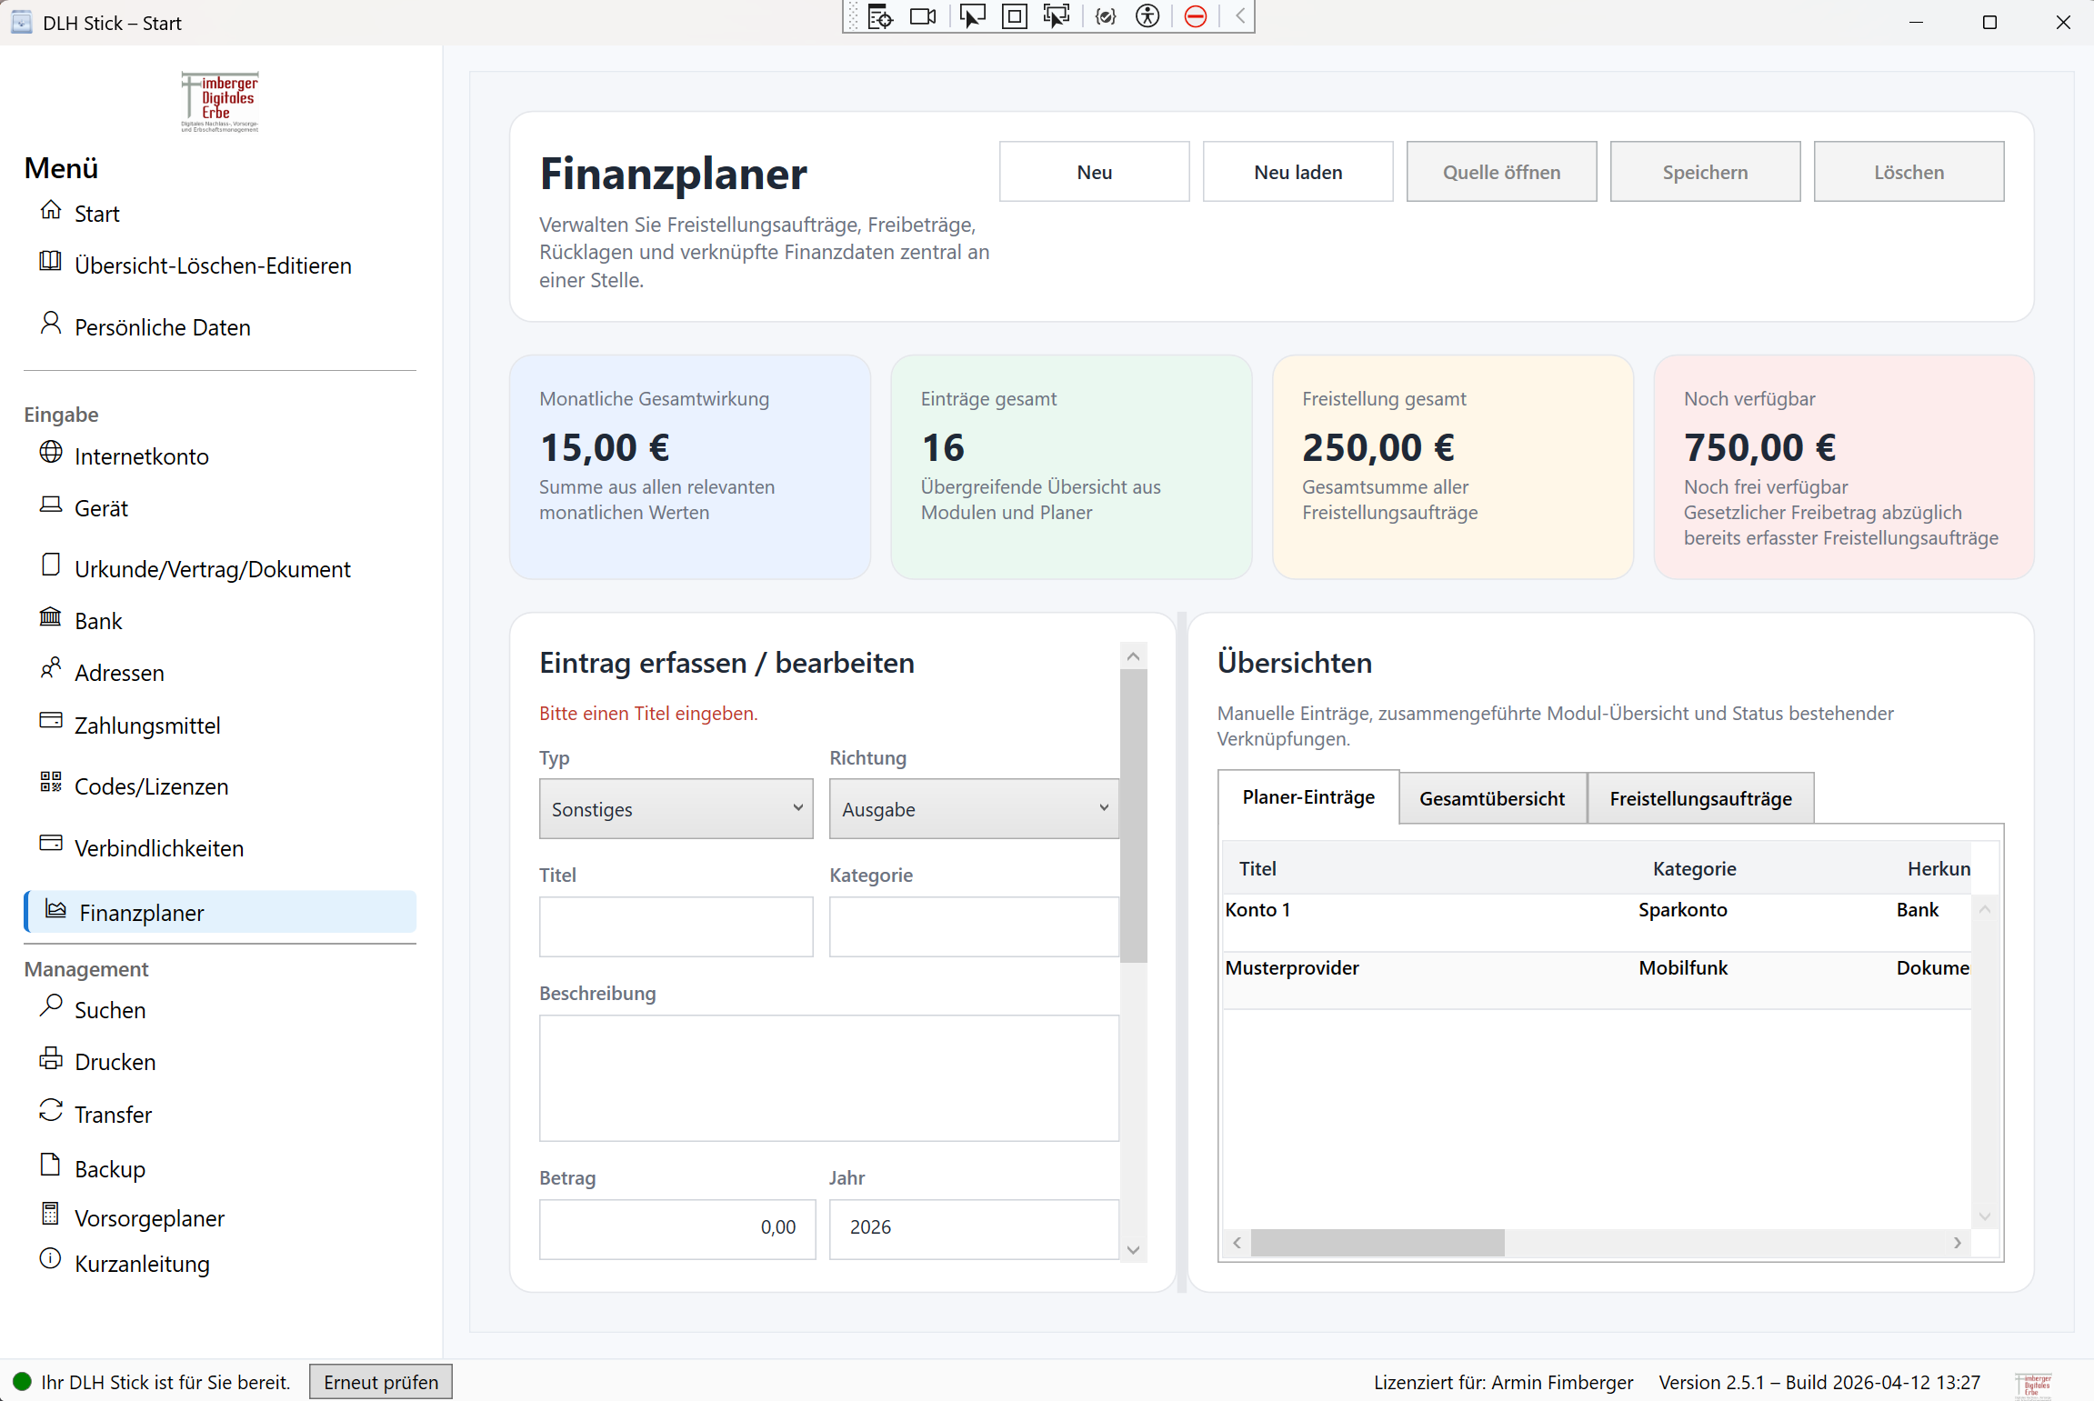Open Suchen with the magnifier icon
The width and height of the screenshot is (2094, 1401).
click(50, 1008)
